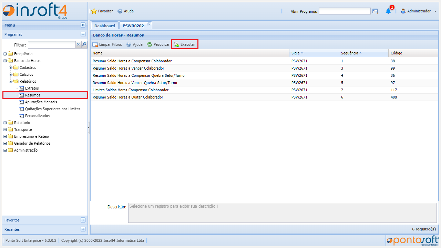Click the Executar button
441x248 pixels.
click(x=185, y=44)
